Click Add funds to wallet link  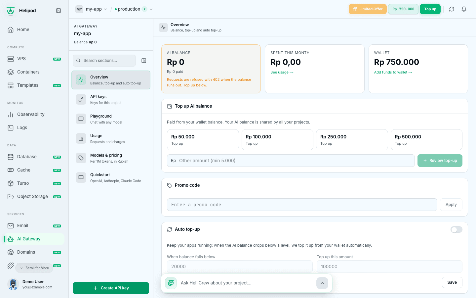pos(393,72)
